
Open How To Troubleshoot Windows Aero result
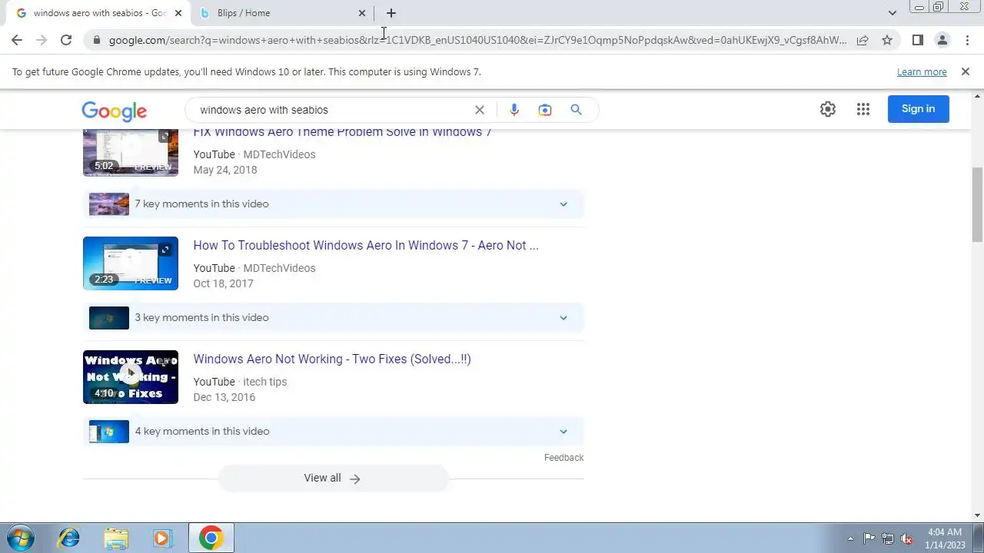366,245
